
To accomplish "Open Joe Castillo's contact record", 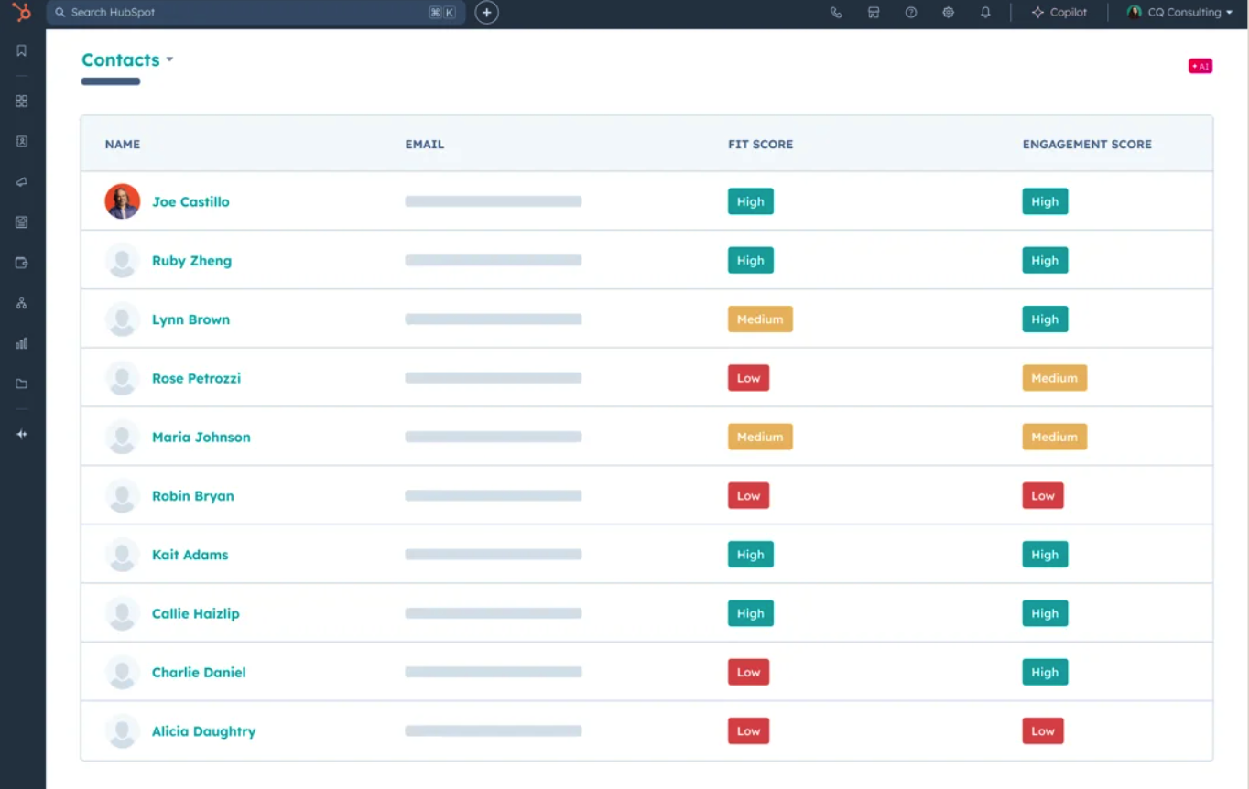I will tap(190, 202).
